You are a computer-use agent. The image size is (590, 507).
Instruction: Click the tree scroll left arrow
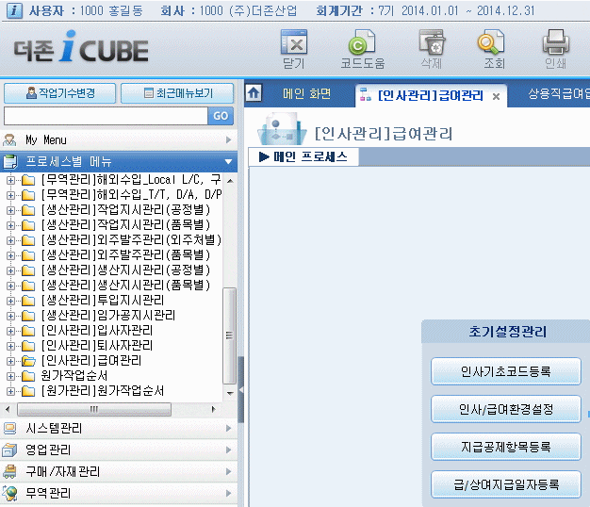pos(8,409)
